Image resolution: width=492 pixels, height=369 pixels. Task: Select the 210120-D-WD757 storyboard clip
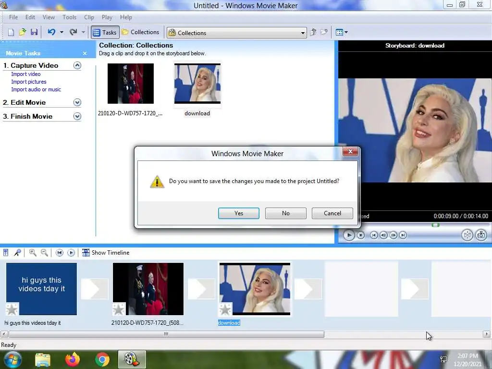tap(148, 289)
